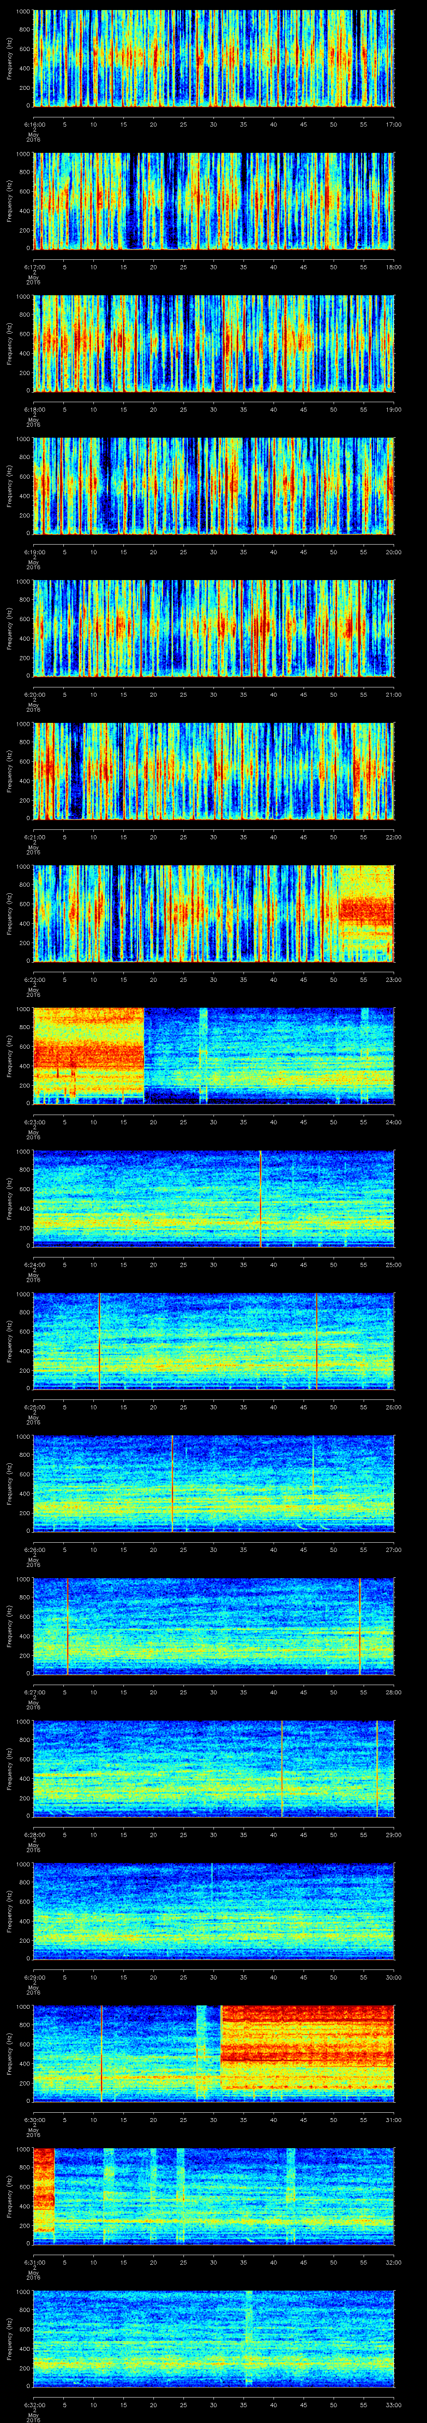The width and height of the screenshot is (427, 2423).
Task: Click the "6:30:00" axis label
Action: (x=34, y=2119)
